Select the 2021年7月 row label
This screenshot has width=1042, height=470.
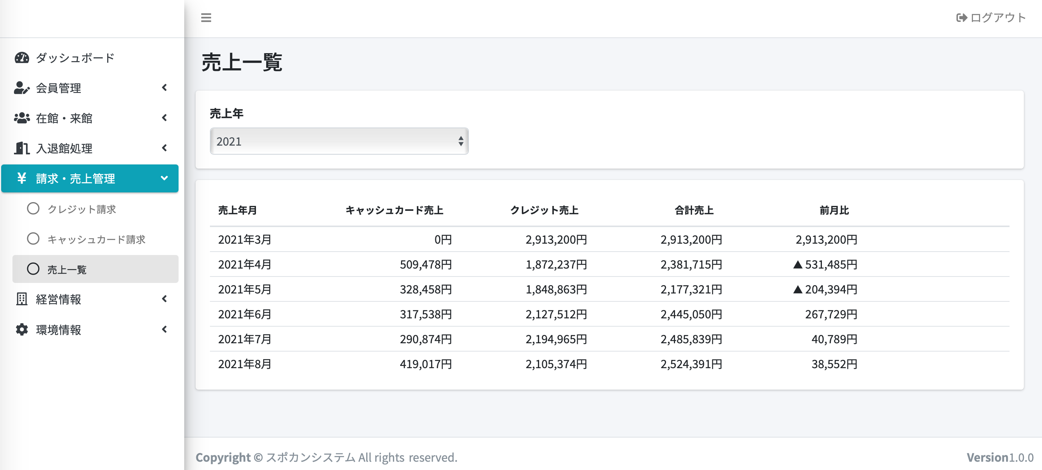245,339
